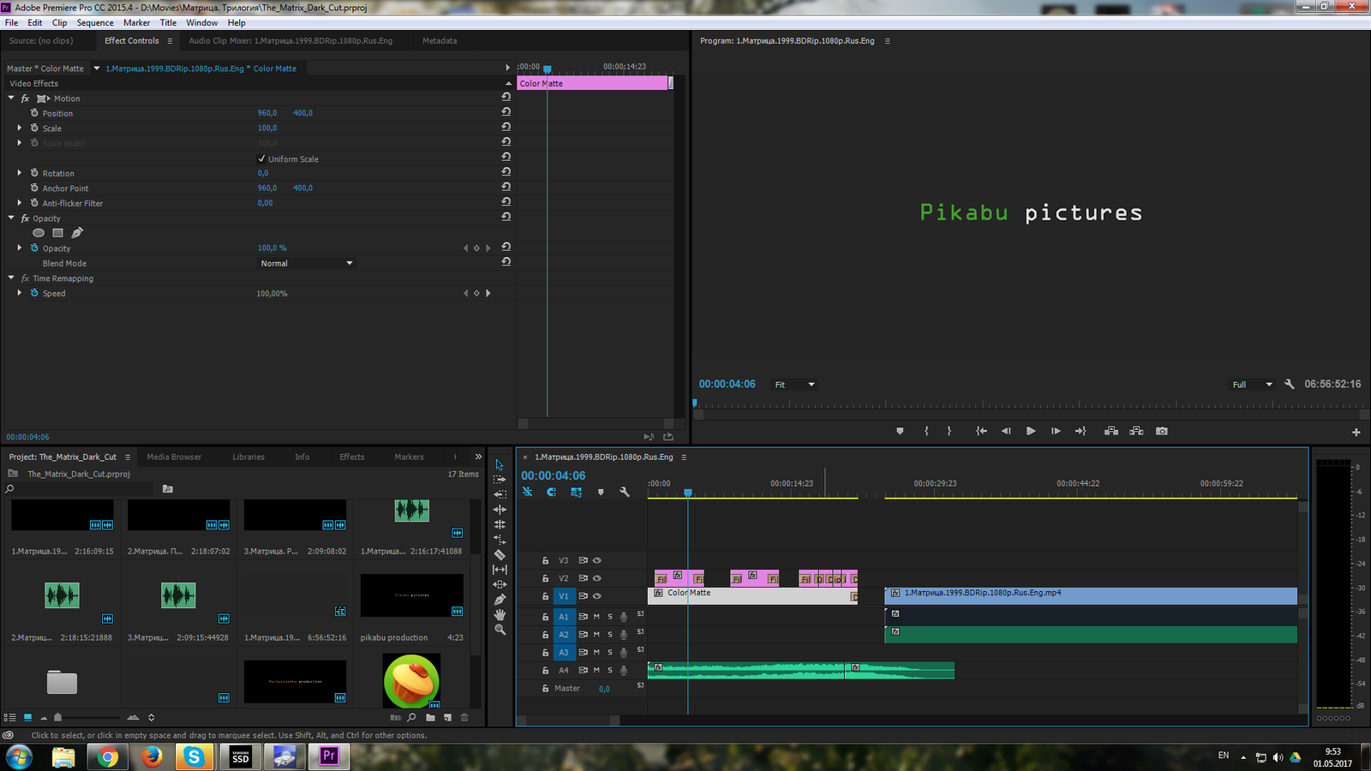
Task: Select the Track Select Forward tool
Action: click(500, 480)
